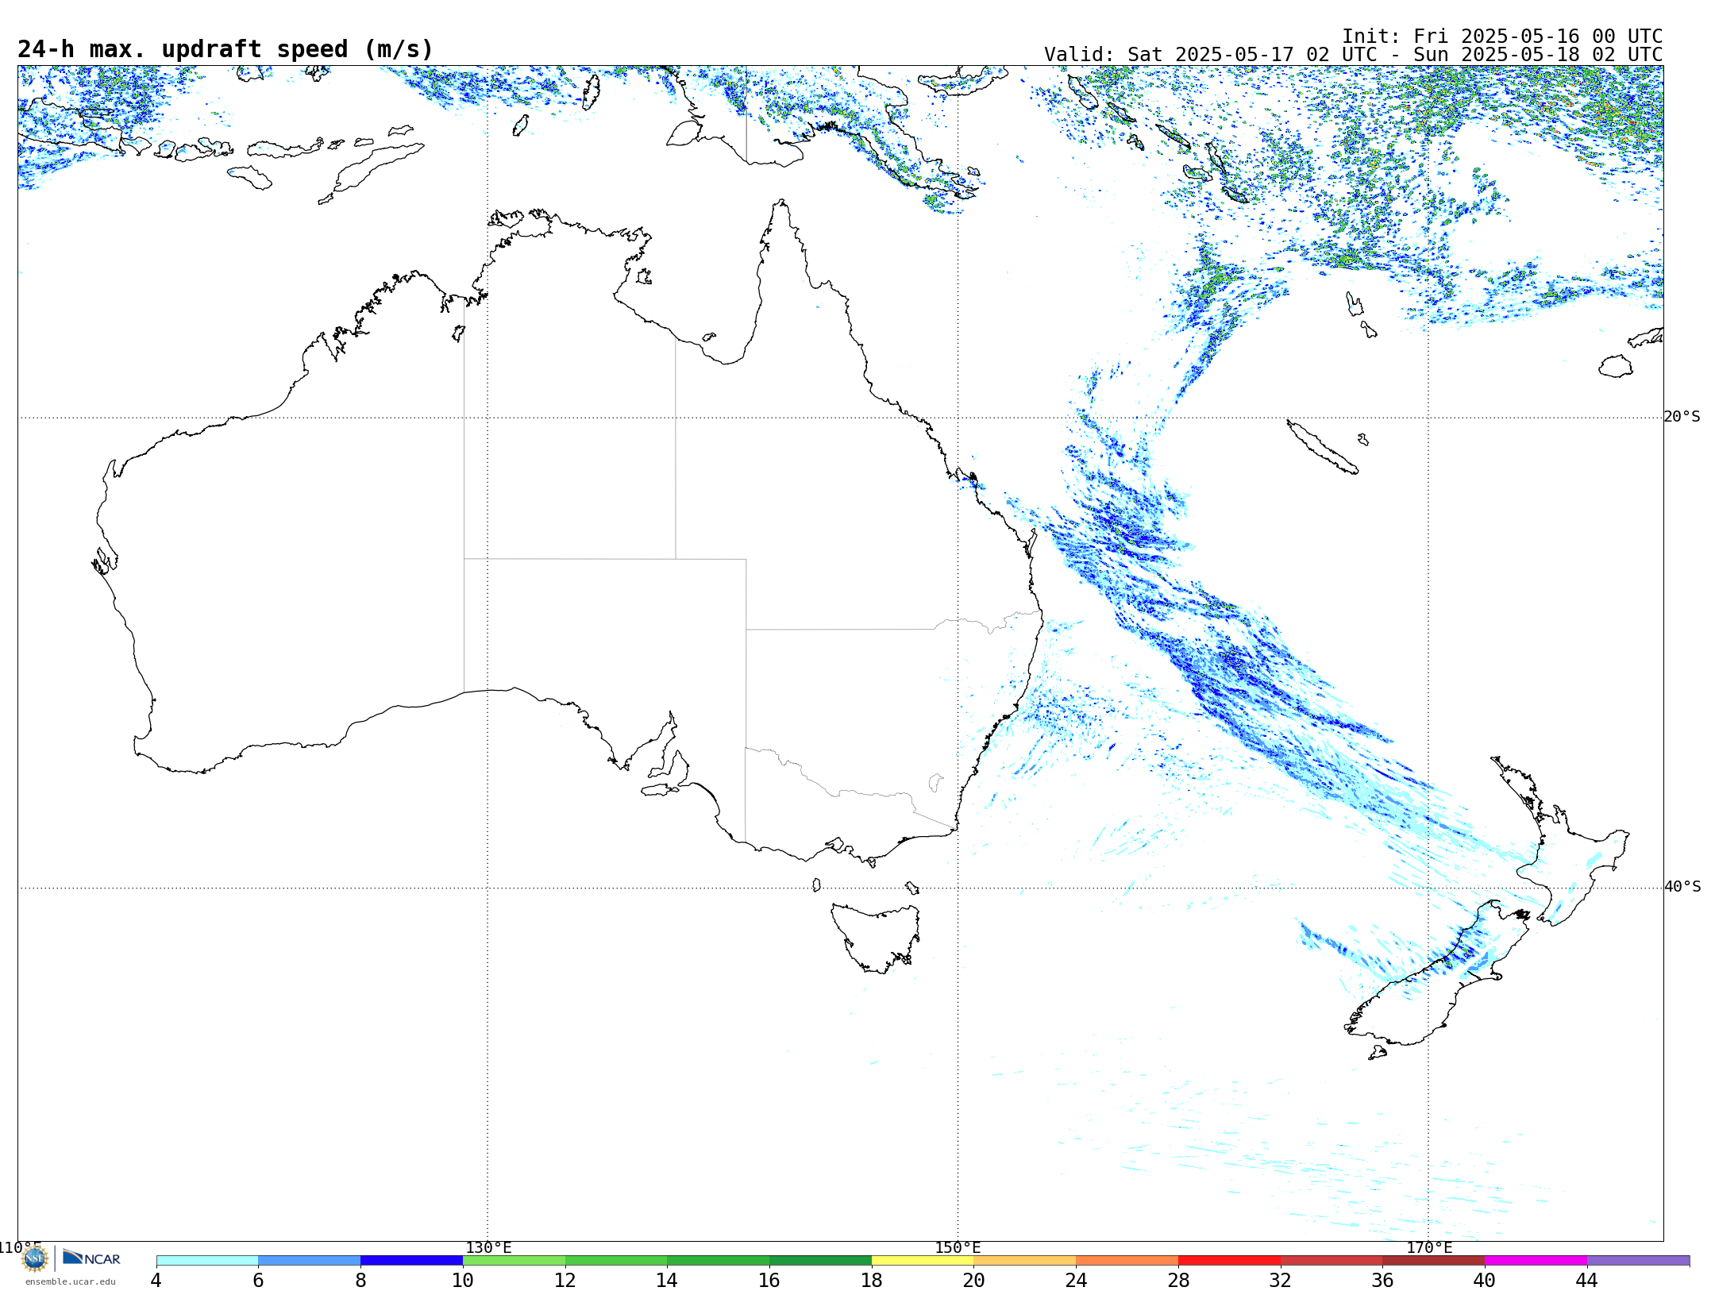Click the NSF logo emblem
This screenshot has height=1291, width=1715.
pyautogui.click(x=35, y=1258)
